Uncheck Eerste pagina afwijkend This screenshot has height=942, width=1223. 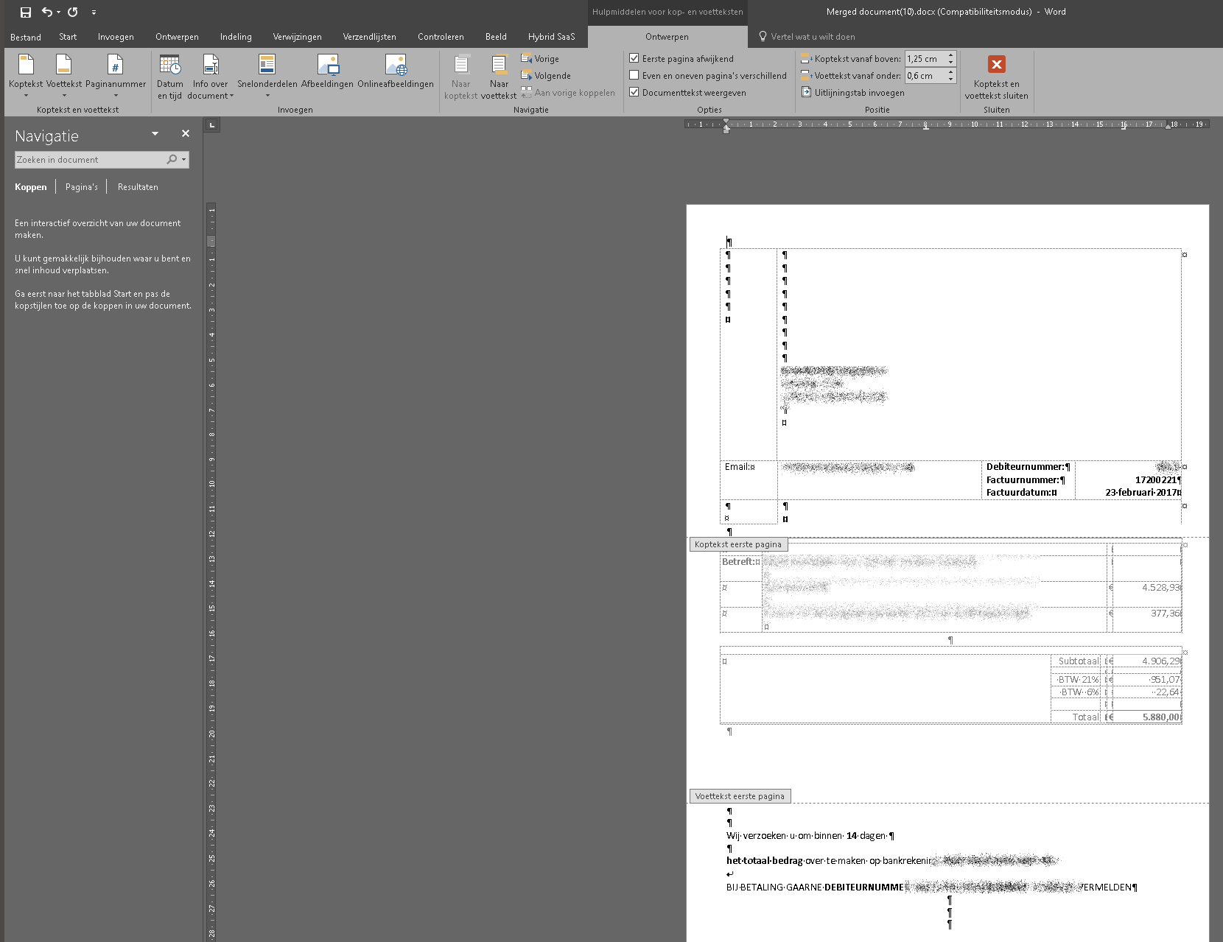coord(634,58)
